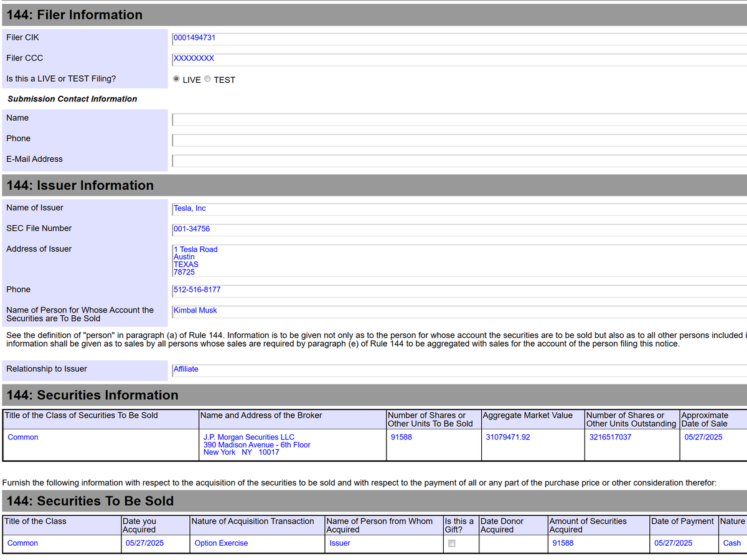This screenshot has height=560, width=747.
Task: Click aggregate market value 31079471.92
Action: click(508, 437)
